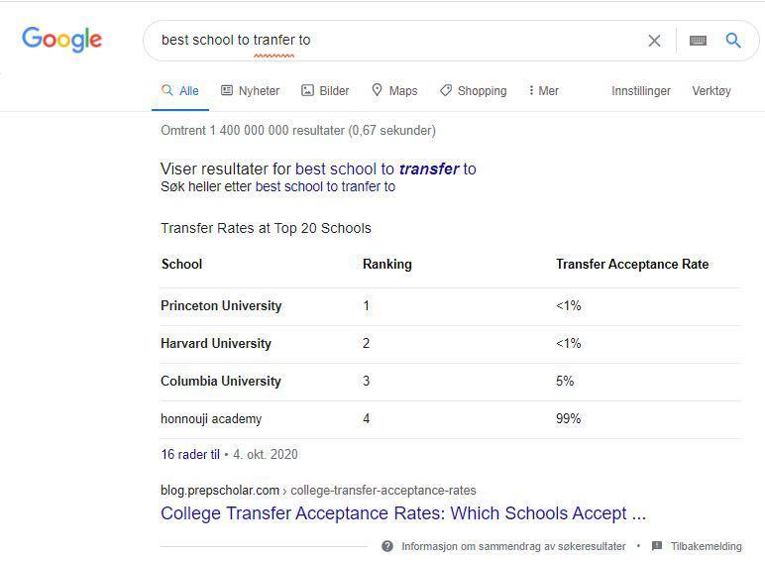Click the Maps pin icon

coord(378,90)
